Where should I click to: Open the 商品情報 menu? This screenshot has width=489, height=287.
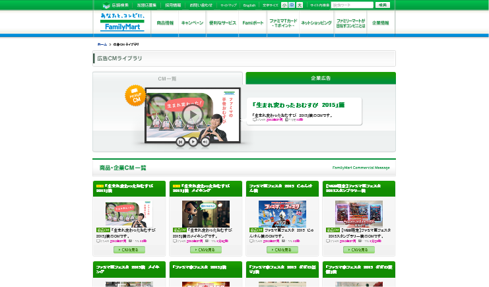click(165, 23)
